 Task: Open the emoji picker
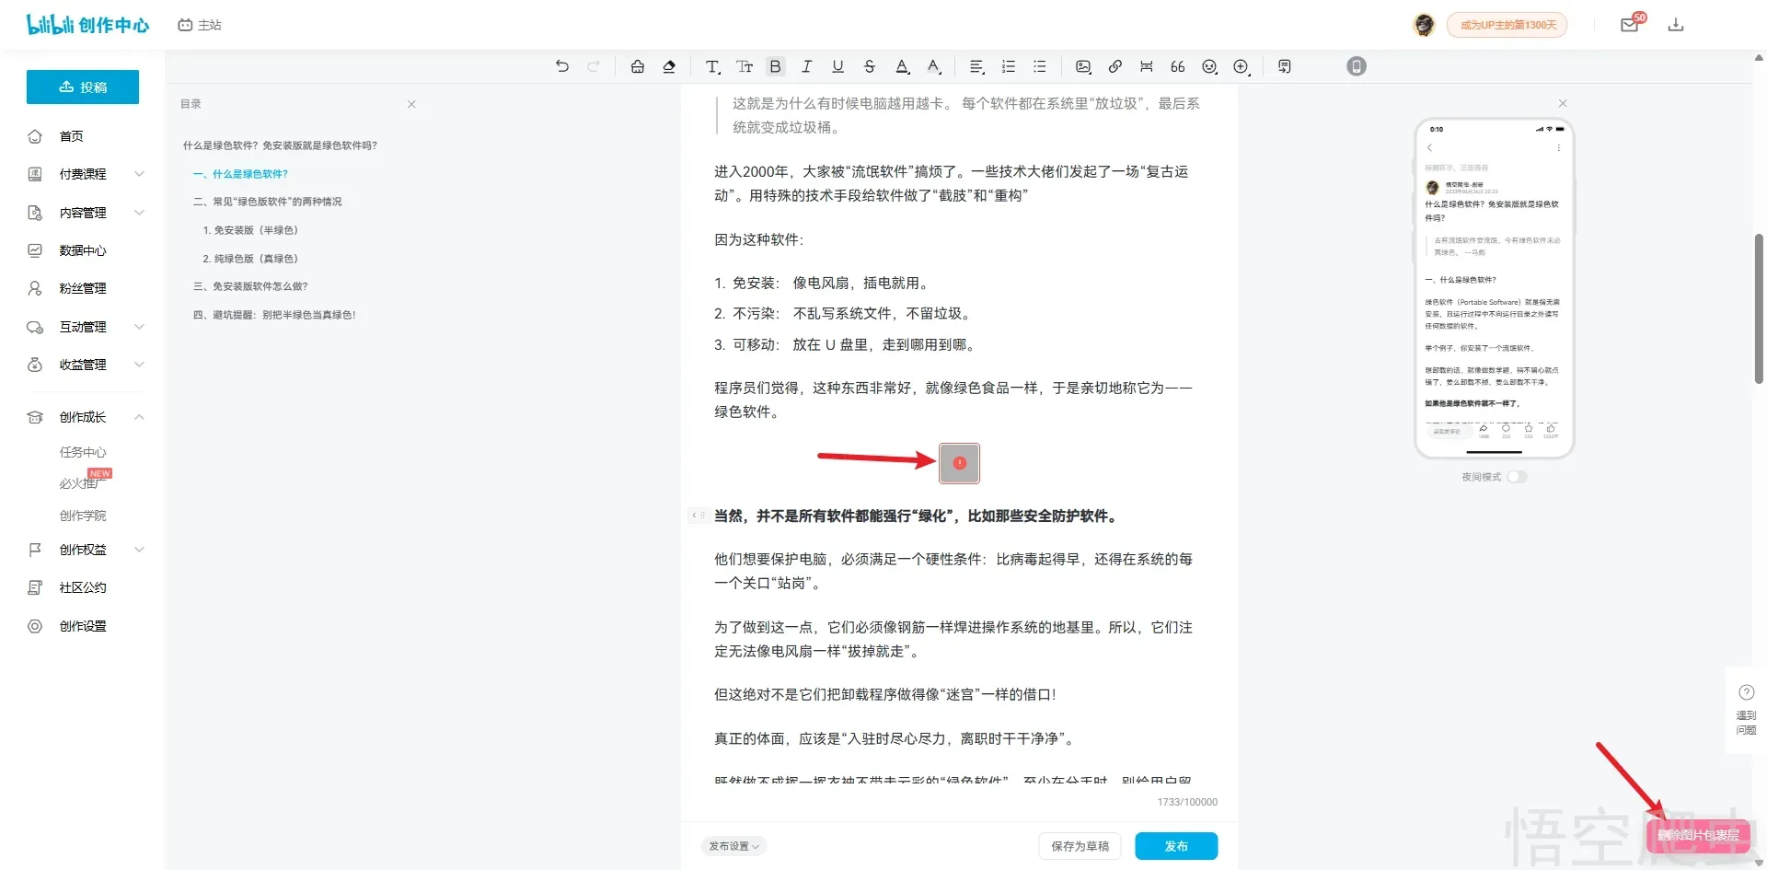click(x=1209, y=66)
